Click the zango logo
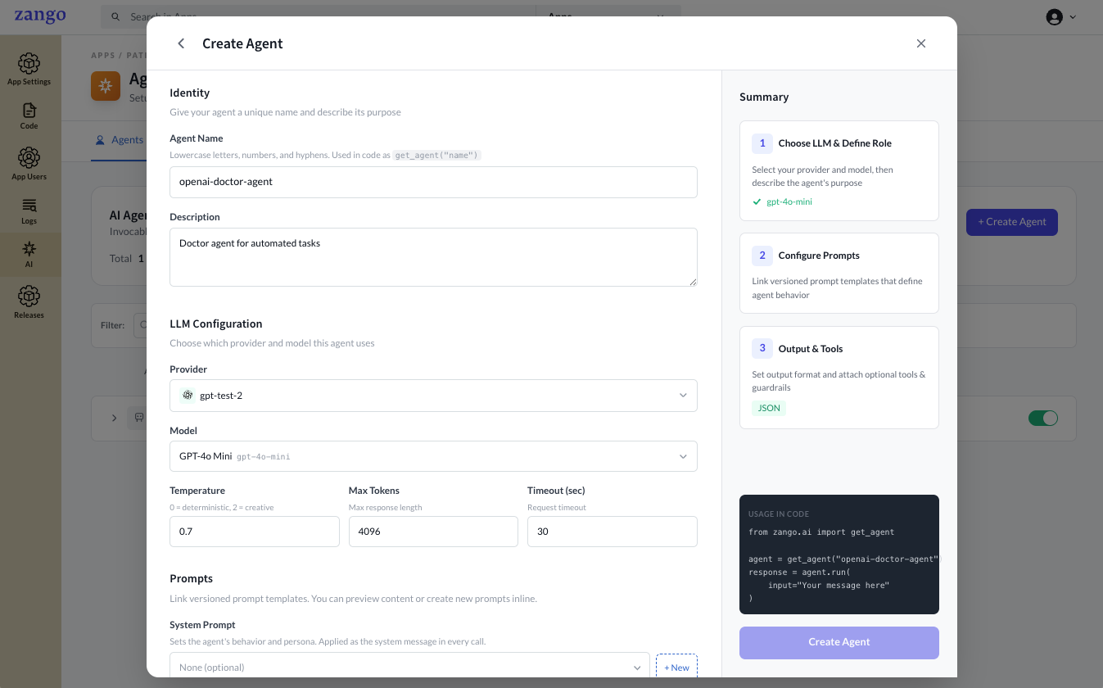This screenshot has width=1103, height=688. pyautogui.click(x=39, y=16)
